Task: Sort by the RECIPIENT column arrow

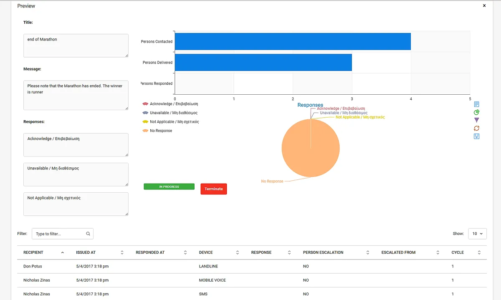Action: [x=63, y=252]
